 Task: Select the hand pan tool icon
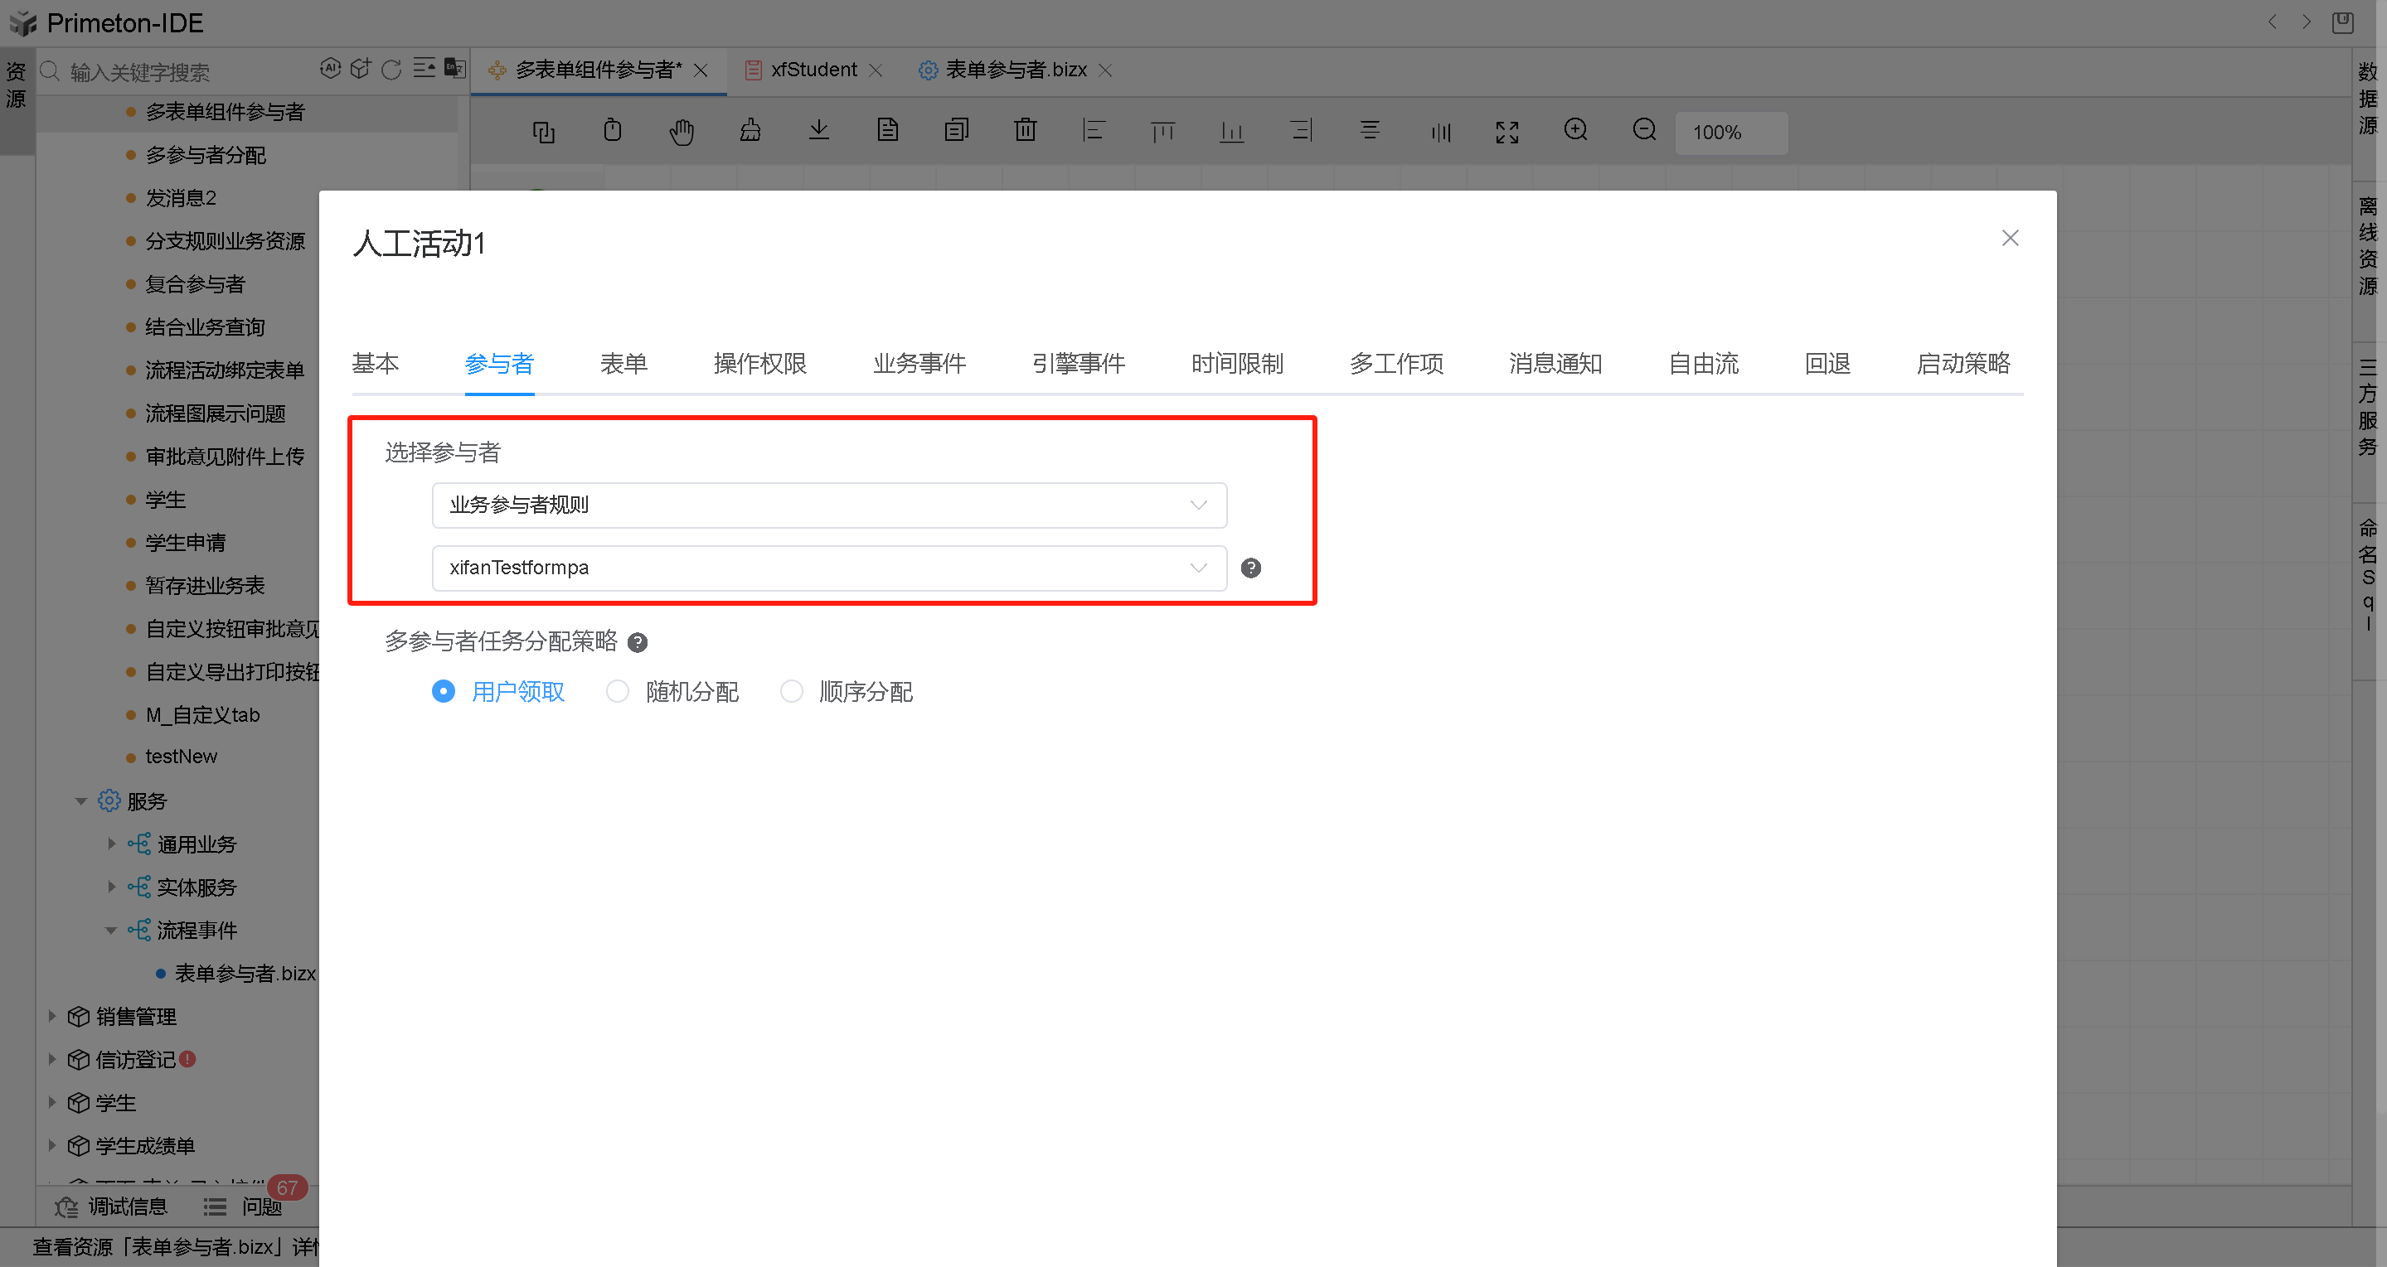[681, 132]
